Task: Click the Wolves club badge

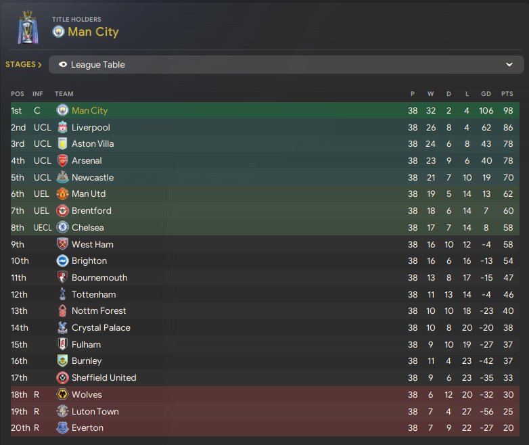Action: pyautogui.click(x=62, y=394)
